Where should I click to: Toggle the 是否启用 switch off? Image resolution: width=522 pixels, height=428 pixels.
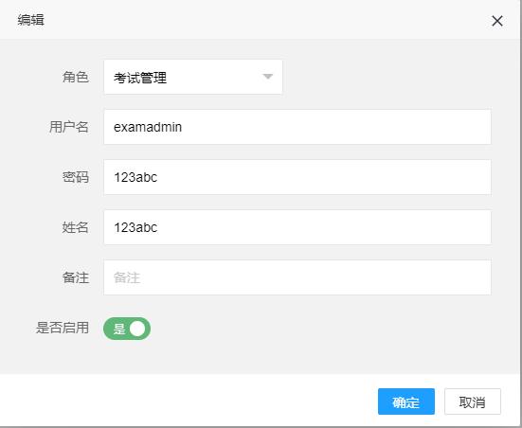click(x=127, y=329)
